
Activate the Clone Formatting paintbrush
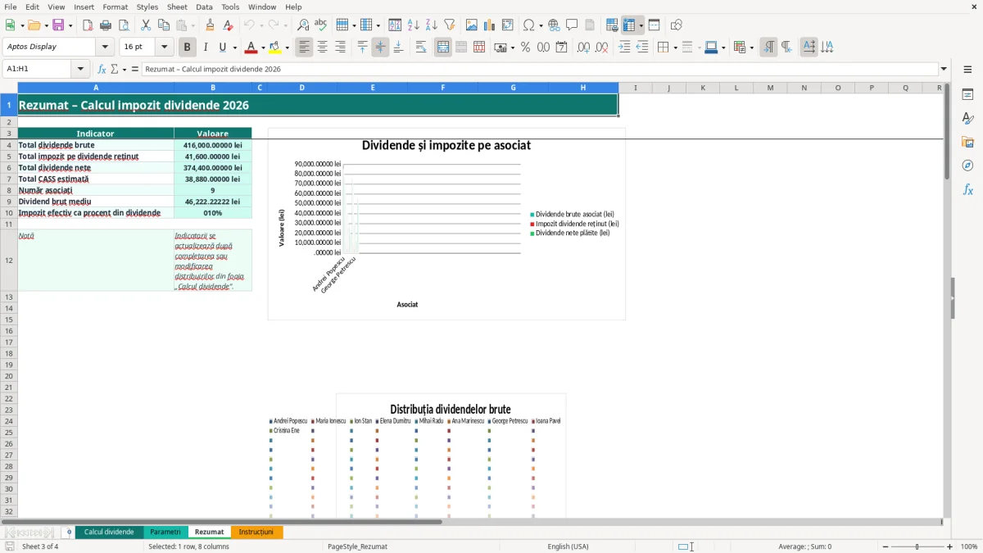(211, 25)
